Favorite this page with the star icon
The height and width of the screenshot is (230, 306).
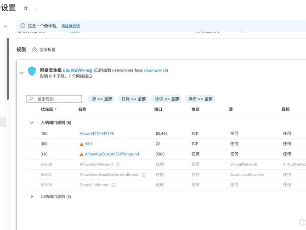click(26, 8)
